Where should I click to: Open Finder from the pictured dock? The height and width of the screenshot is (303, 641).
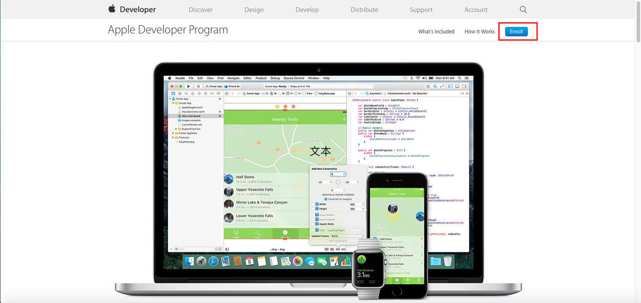click(189, 262)
